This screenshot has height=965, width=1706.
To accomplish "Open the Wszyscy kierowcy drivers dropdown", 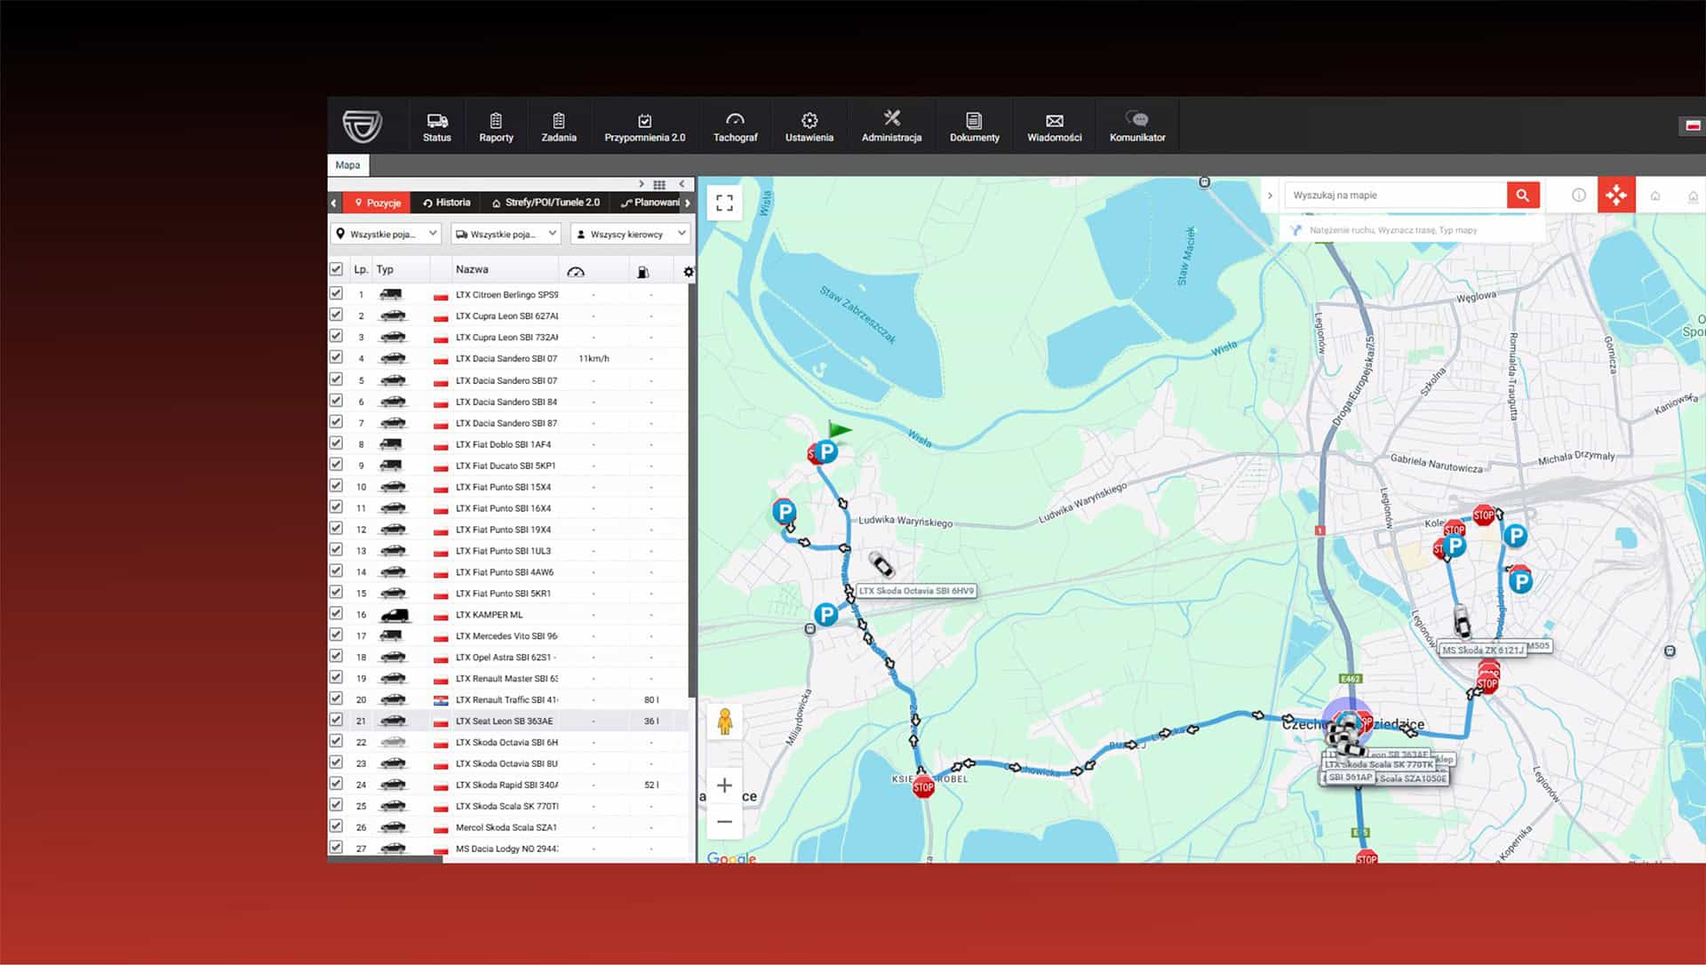I will coord(629,234).
